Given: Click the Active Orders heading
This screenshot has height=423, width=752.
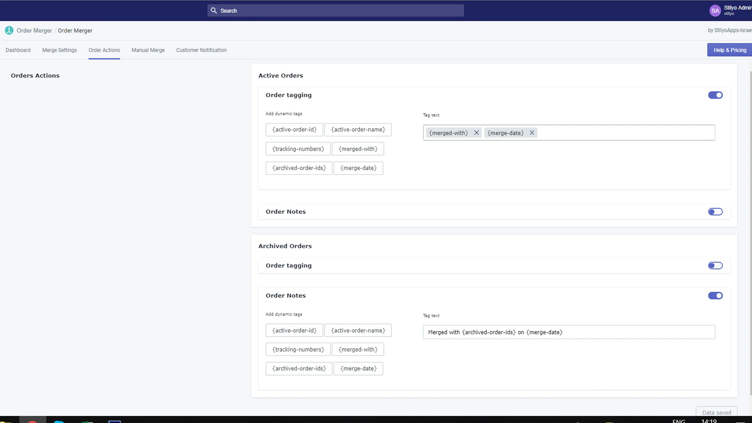Looking at the screenshot, I should (x=281, y=76).
